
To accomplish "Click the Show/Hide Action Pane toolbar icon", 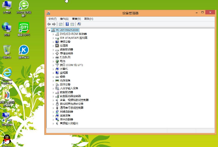I will pos(72,24).
